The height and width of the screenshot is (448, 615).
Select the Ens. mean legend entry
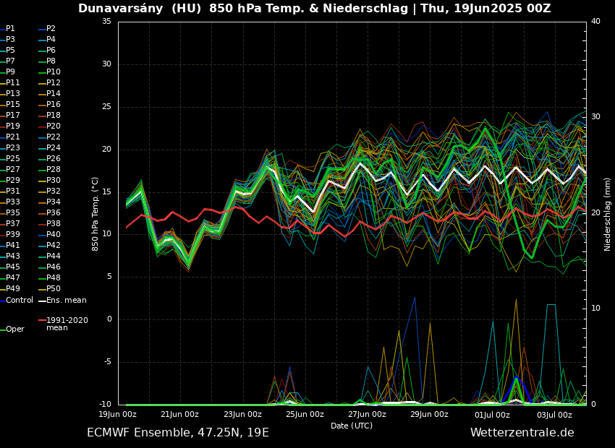67,301
